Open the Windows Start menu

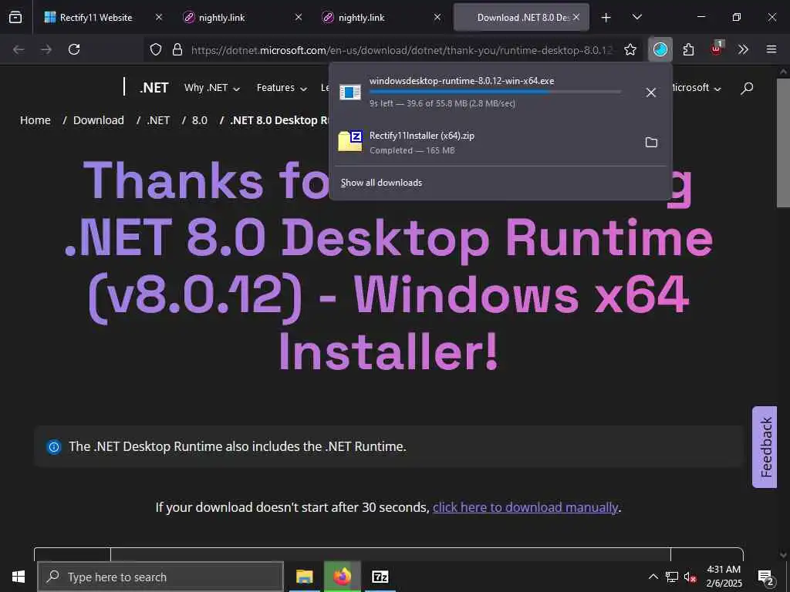(x=19, y=577)
